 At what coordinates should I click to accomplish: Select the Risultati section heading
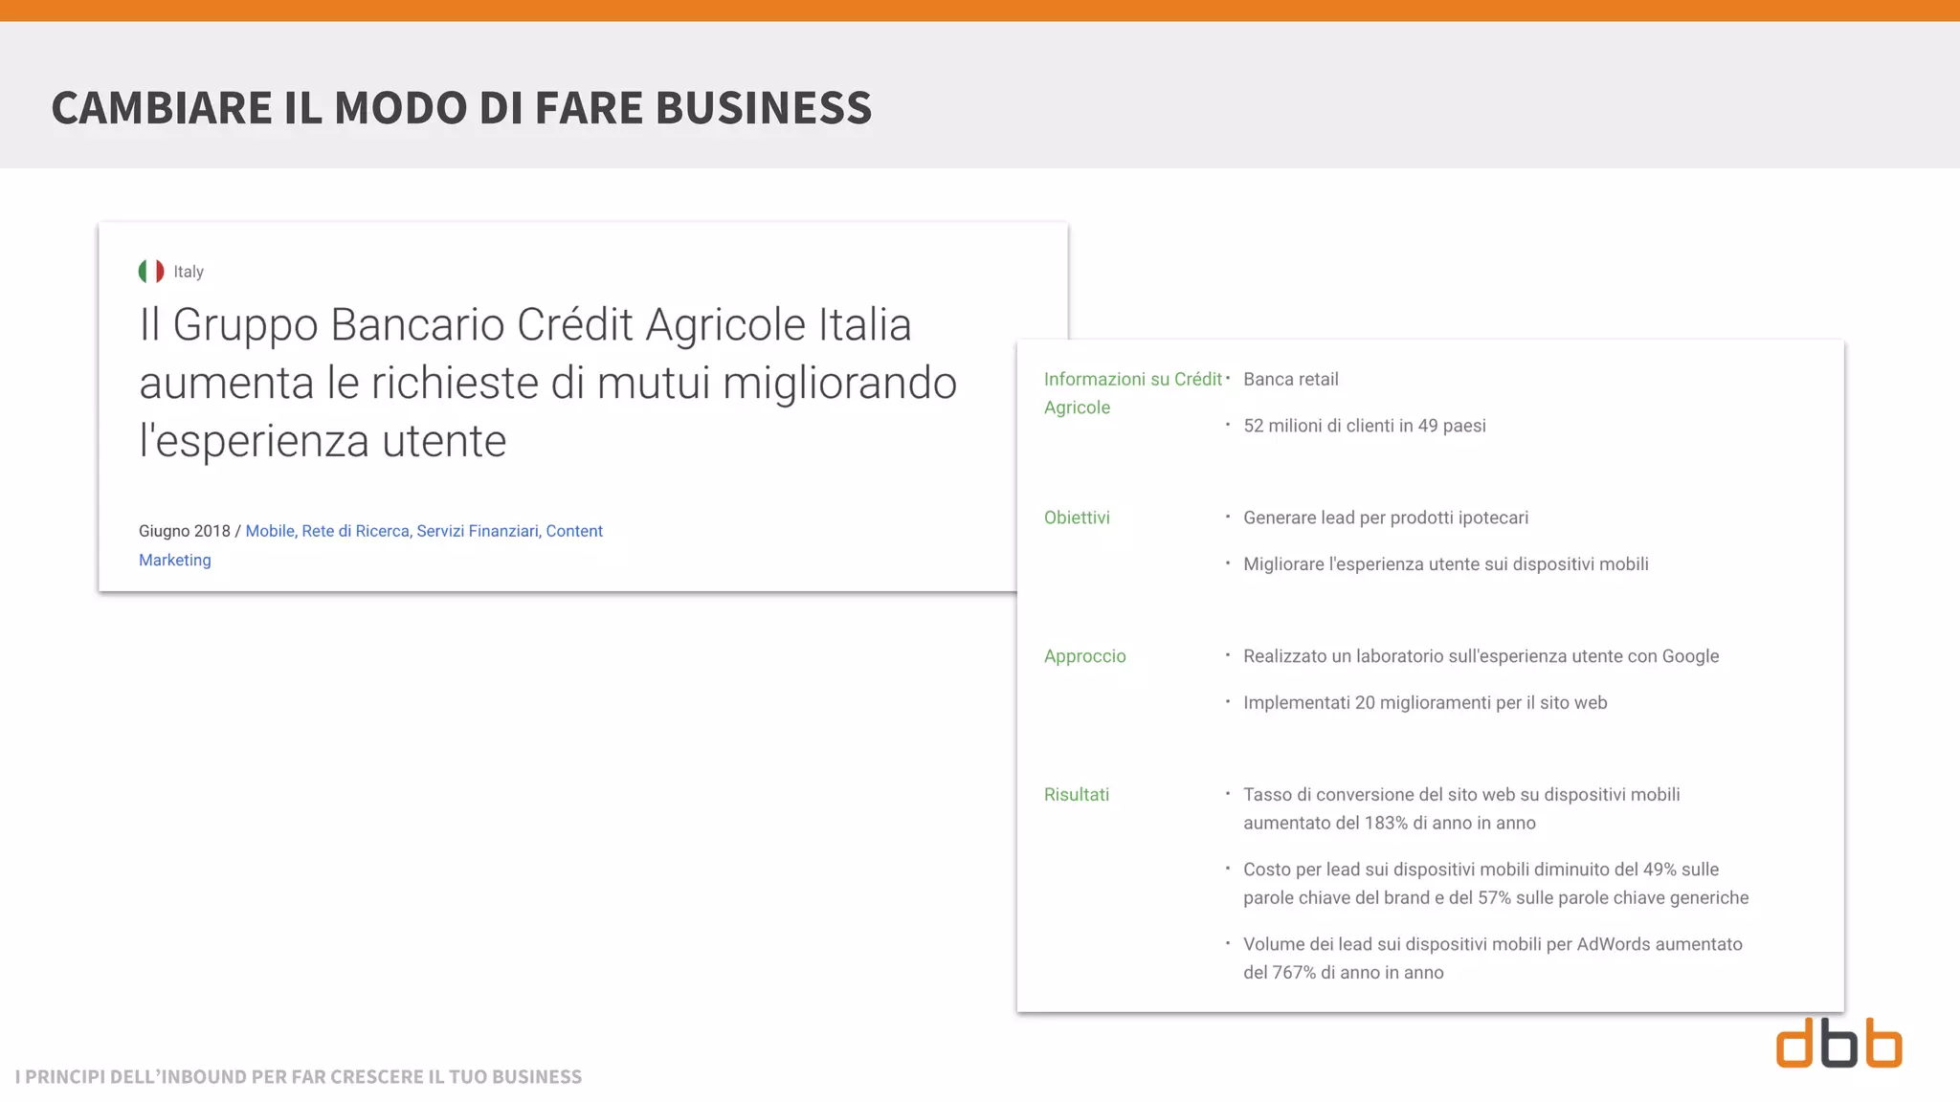point(1076,795)
